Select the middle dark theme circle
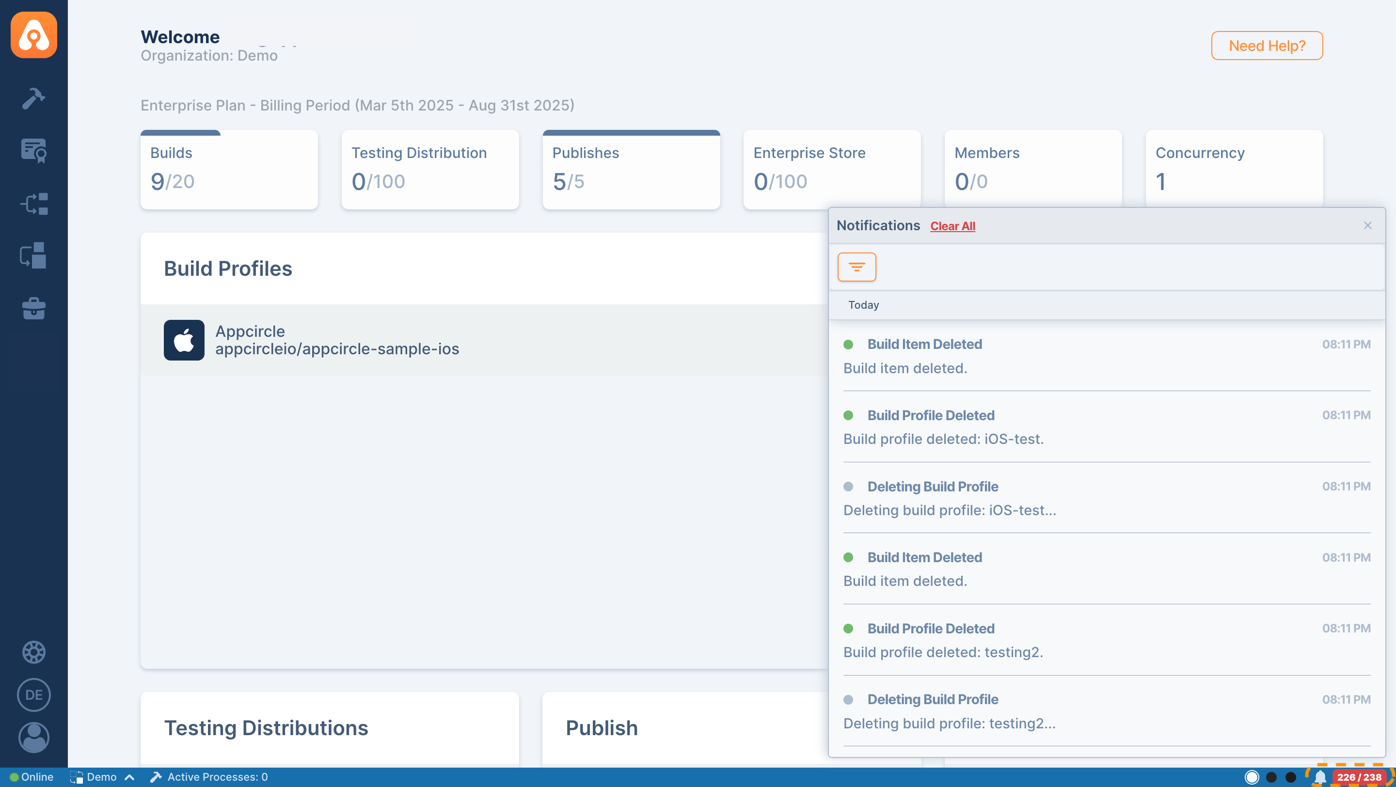 1271,777
